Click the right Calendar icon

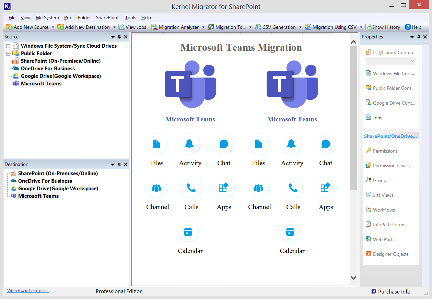(x=290, y=231)
